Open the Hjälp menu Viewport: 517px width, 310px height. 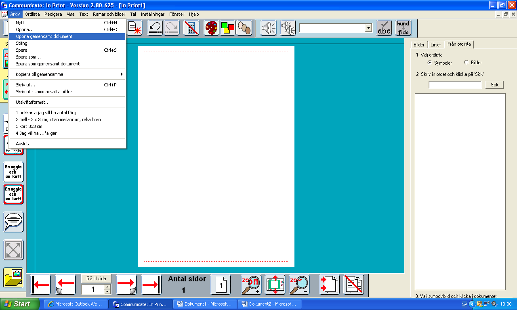(194, 14)
